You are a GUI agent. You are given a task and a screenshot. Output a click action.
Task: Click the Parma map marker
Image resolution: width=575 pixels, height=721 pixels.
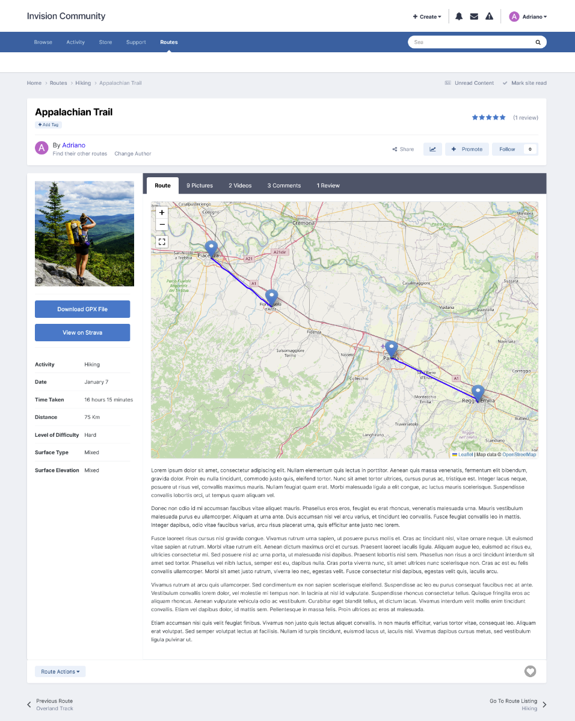tap(392, 350)
